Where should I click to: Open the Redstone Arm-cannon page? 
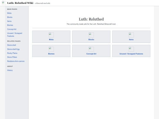coord(16,61)
